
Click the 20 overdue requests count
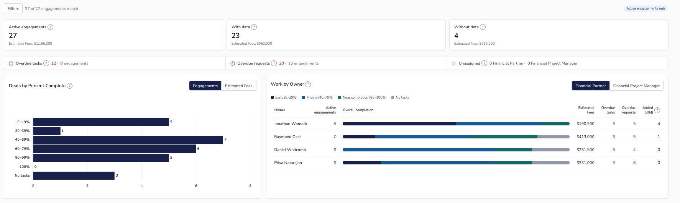pyautogui.click(x=281, y=63)
